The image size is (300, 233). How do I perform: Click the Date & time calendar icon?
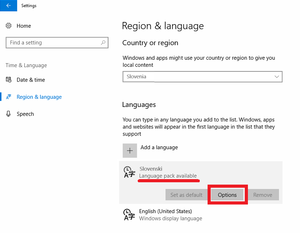(8, 80)
